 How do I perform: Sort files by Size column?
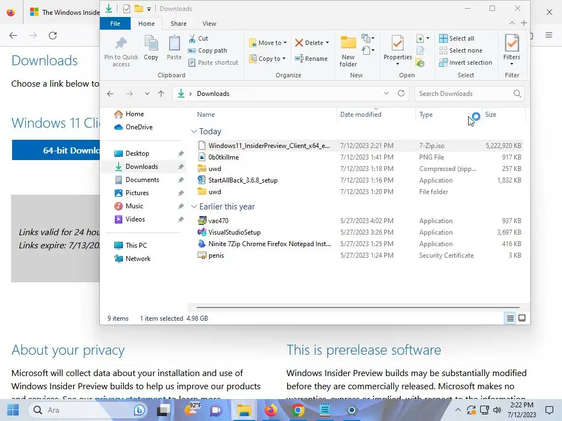(x=490, y=115)
